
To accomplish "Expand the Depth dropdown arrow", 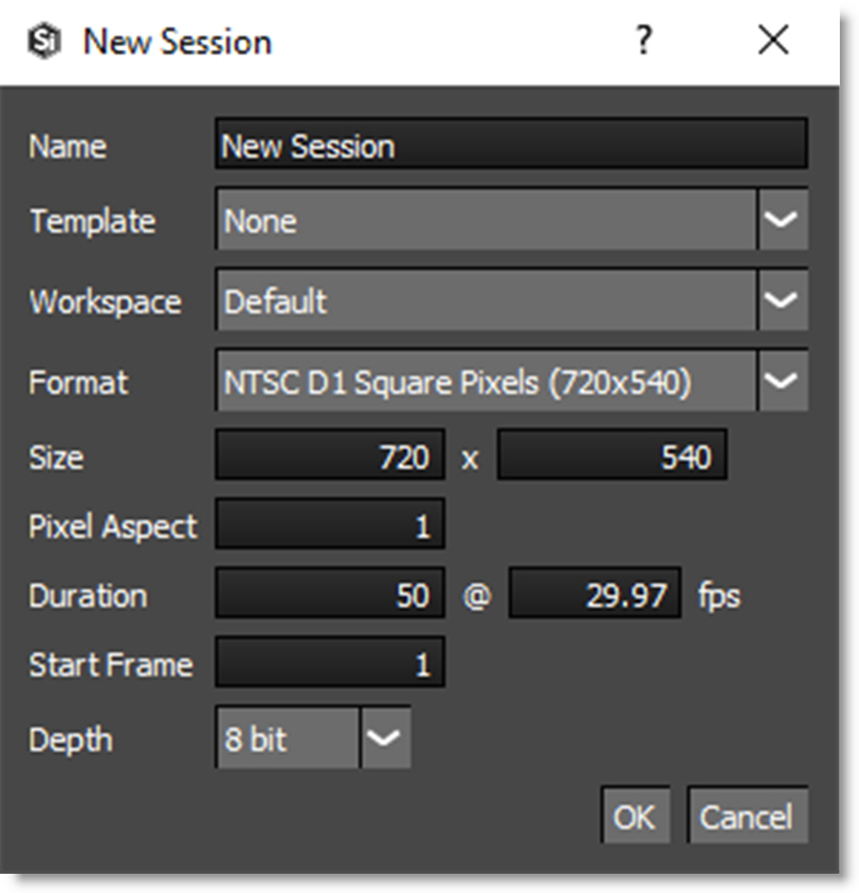I will coord(386,739).
